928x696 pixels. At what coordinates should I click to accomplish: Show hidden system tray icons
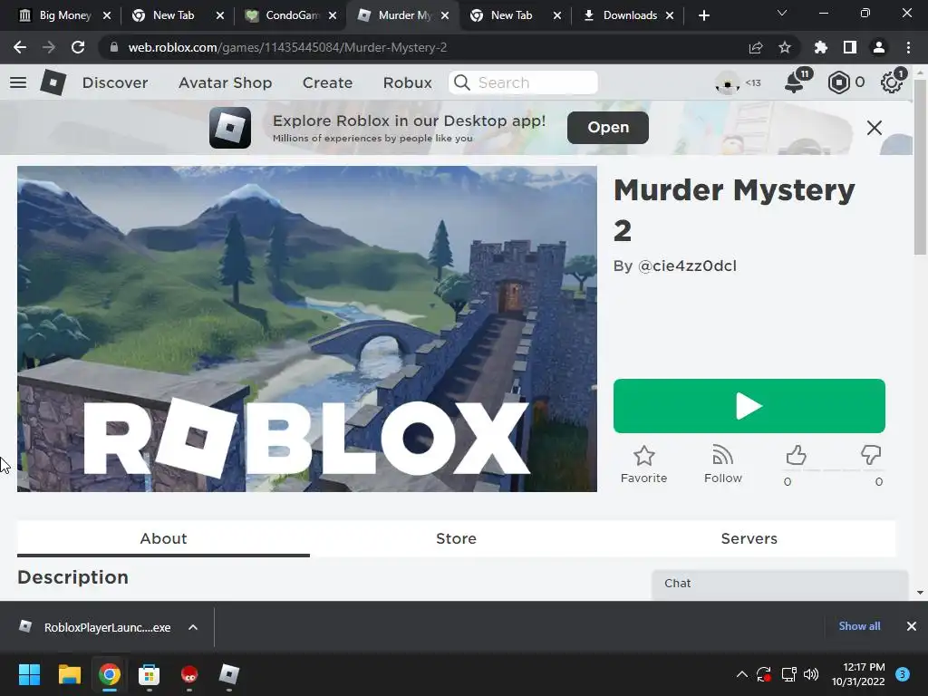point(741,674)
